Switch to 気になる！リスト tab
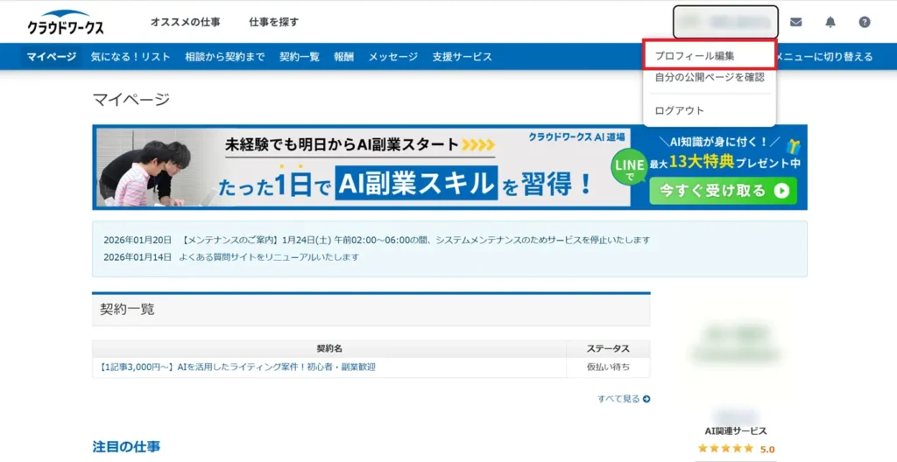This screenshot has height=462, width=897. 131,57
